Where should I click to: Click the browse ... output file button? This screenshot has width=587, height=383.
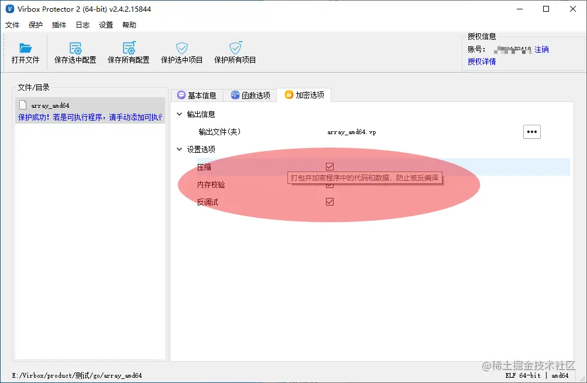click(x=531, y=132)
